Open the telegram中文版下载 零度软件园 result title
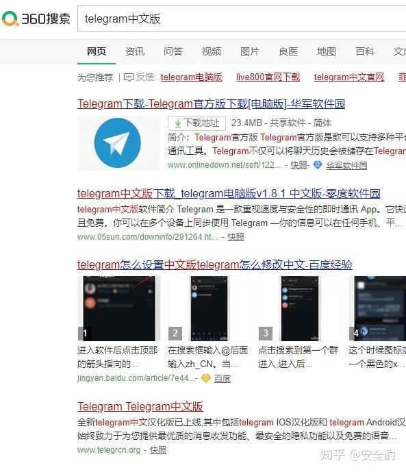Image resolution: width=406 pixels, height=472 pixels. [229, 194]
